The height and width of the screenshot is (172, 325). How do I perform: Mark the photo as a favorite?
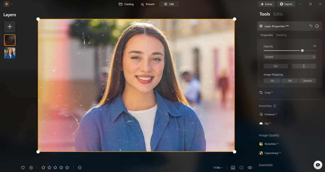pyautogui.click(x=23, y=167)
